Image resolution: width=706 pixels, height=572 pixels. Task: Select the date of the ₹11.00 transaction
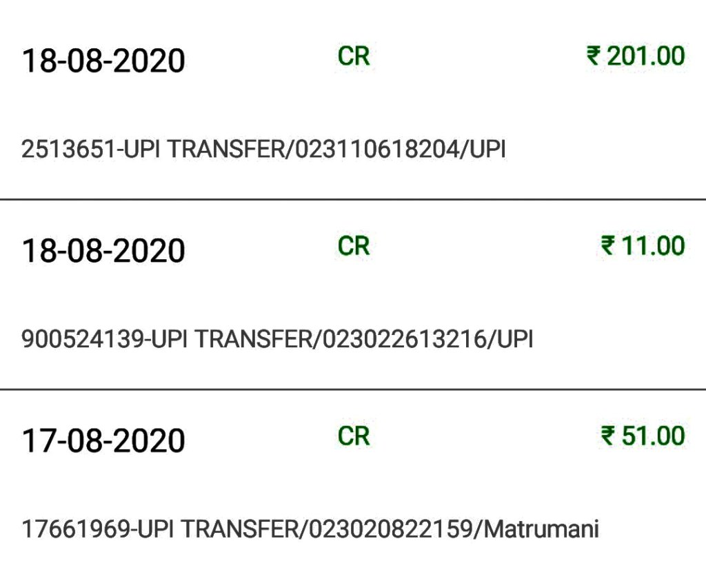pos(103,251)
